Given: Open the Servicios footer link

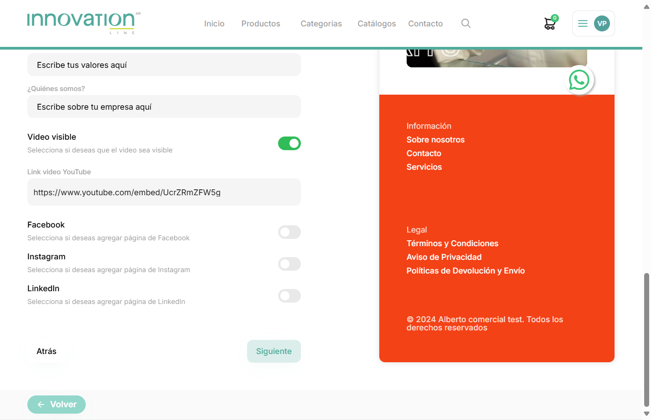Looking at the screenshot, I should (424, 167).
